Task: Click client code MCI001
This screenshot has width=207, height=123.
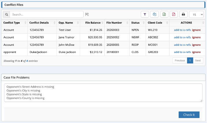Action: tap(153, 45)
